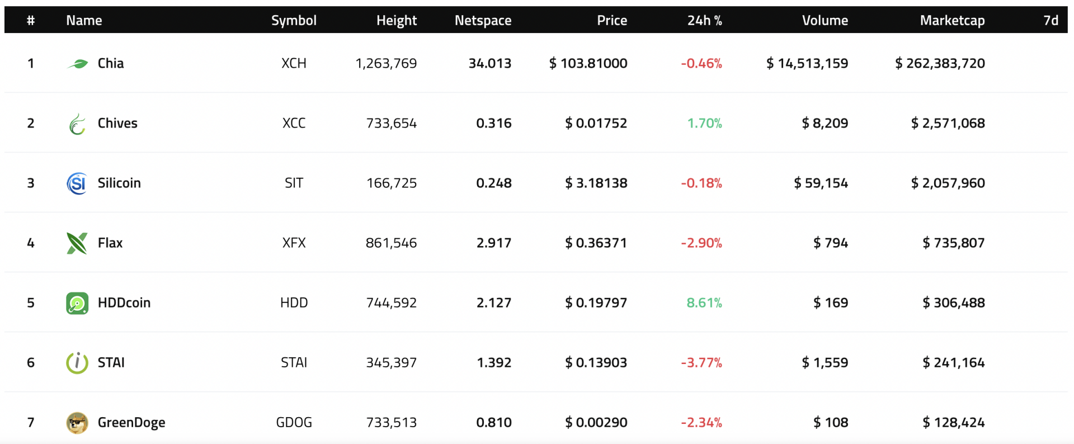
Task: Sort by the Netspace column header
Action: [x=483, y=21]
